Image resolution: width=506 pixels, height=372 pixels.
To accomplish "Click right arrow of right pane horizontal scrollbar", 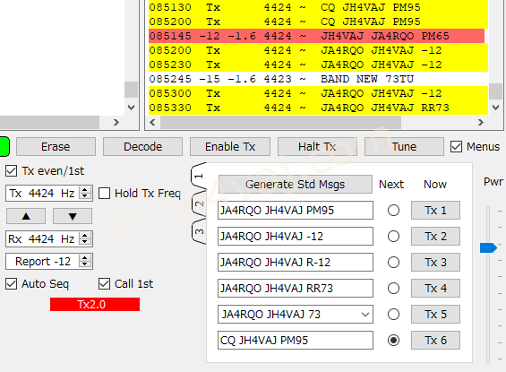I will [481, 123].
